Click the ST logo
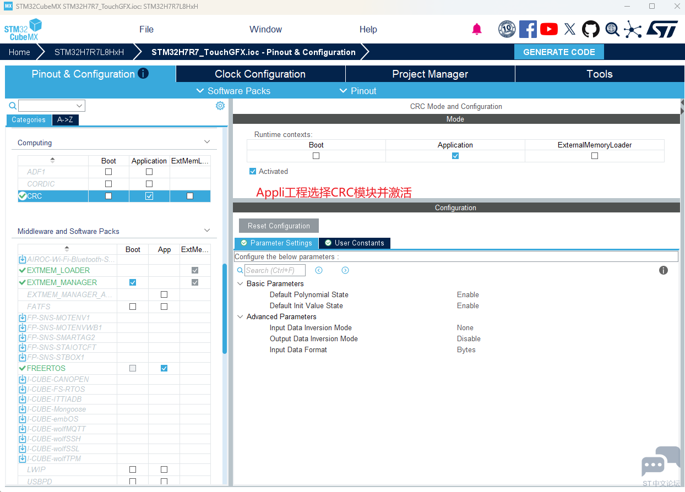685x492 pixels. pos(662,29)
